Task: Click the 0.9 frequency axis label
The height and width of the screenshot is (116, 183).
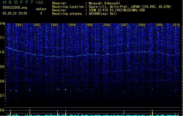Action: [3, 67]
